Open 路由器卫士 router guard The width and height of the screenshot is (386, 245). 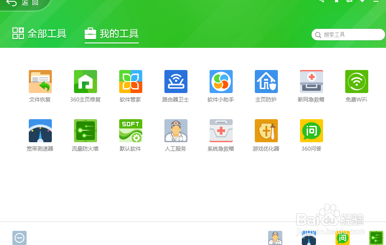(x=176, y=82)
